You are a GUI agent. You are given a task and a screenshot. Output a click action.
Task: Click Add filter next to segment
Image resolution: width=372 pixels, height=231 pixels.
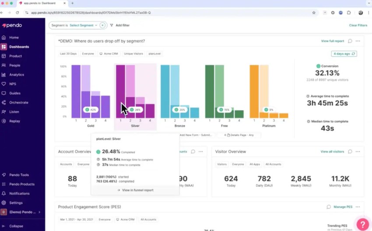click(x=119, y=25)
